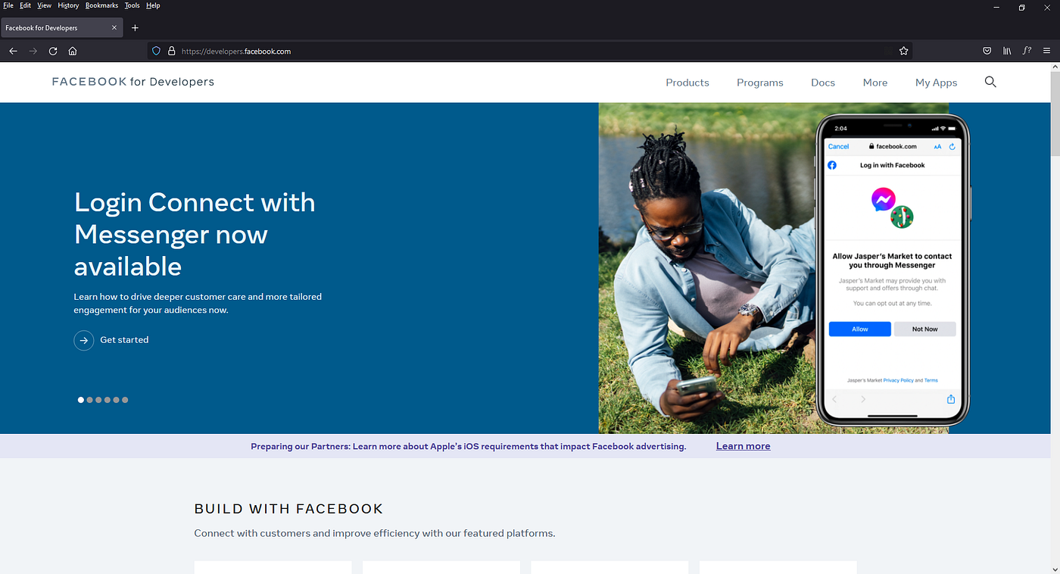Reload the page with the refresh icon
This screenshot has height=574, width=1060.
click(53, 51)
